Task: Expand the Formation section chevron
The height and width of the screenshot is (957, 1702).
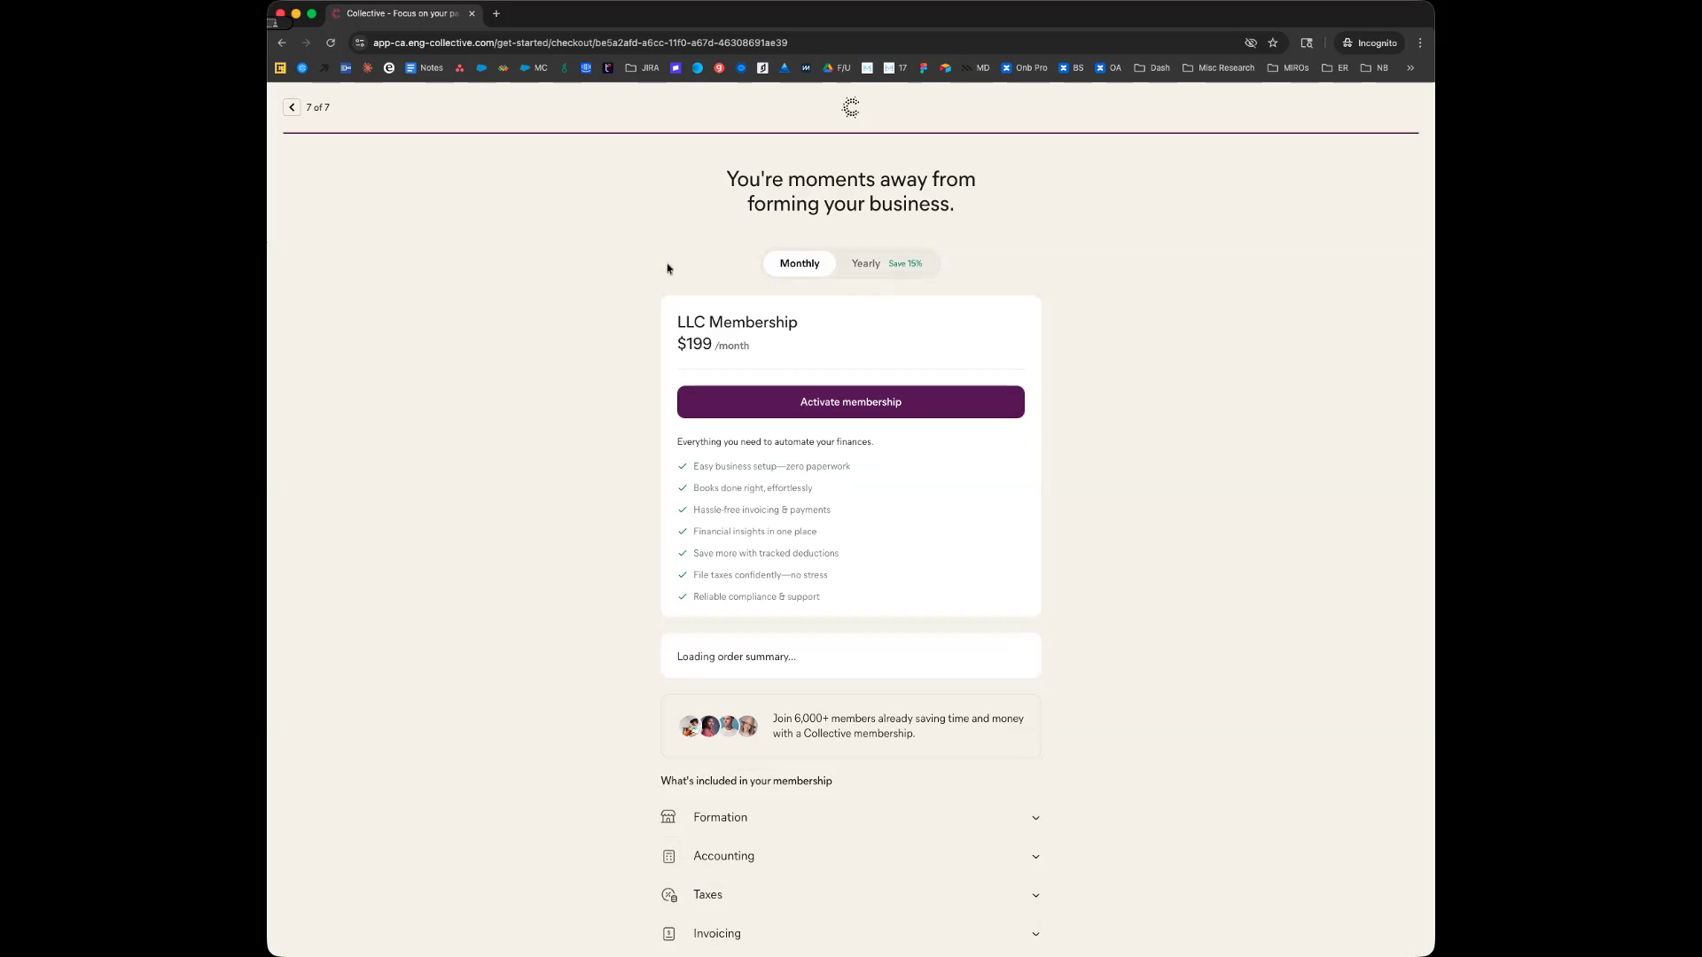Action: point(1035,818)
